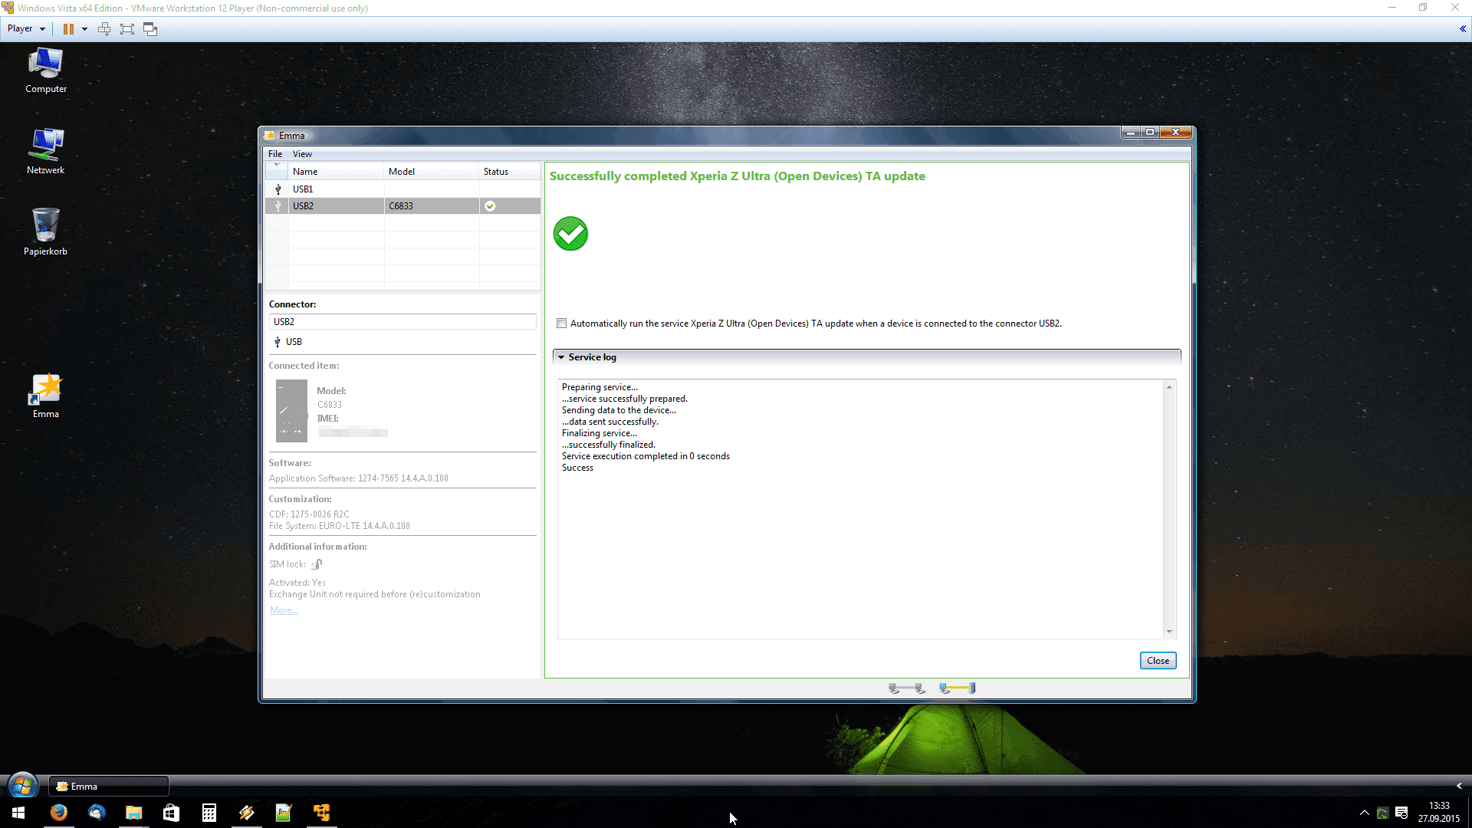Screen dimensions: 1472x828
Task: Click the service log scrollbar down arrow
Action: 1169,632
